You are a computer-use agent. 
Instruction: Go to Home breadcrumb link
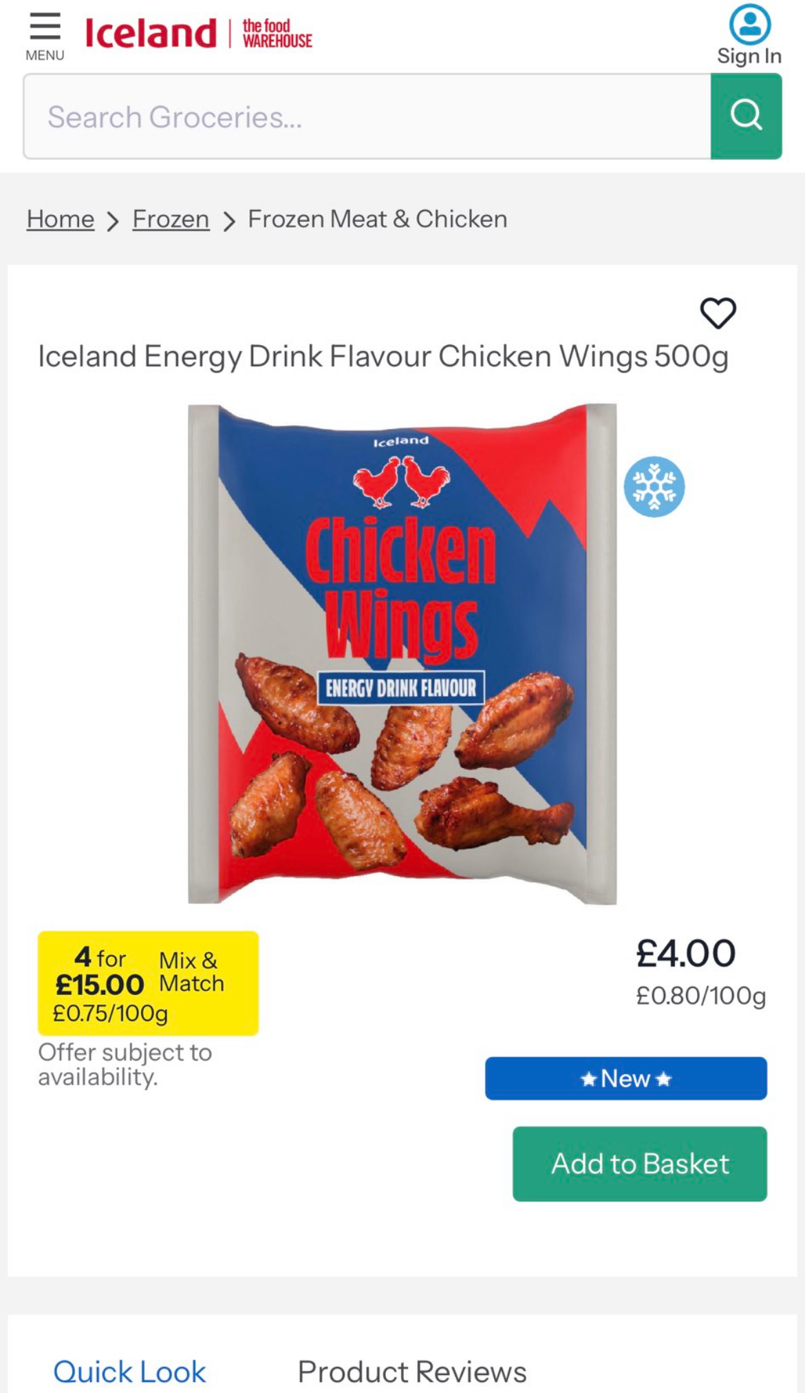click(61, 219)
